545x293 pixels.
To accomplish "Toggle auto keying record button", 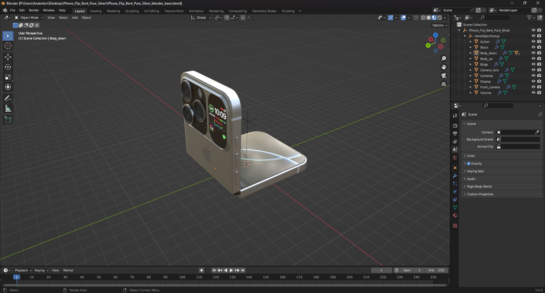I will (201, 270).
